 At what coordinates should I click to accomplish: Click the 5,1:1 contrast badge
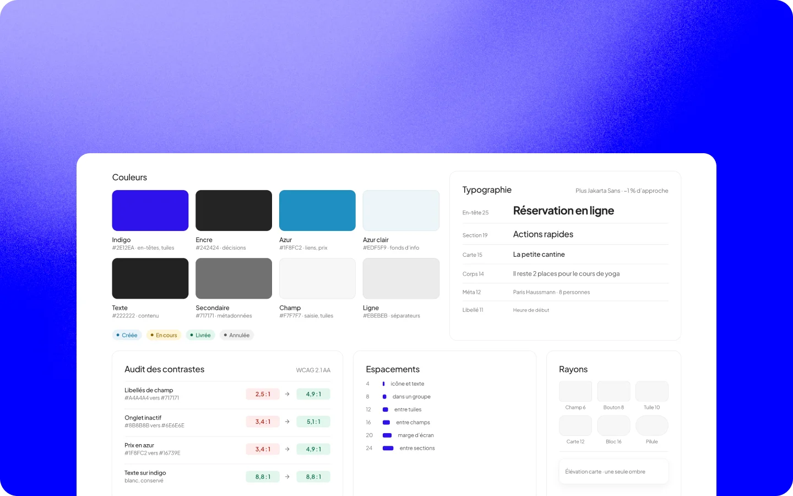pos(313,422)
